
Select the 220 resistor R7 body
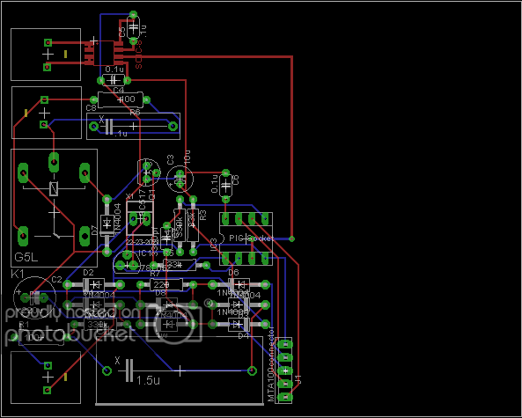click(x=166, y=284)
